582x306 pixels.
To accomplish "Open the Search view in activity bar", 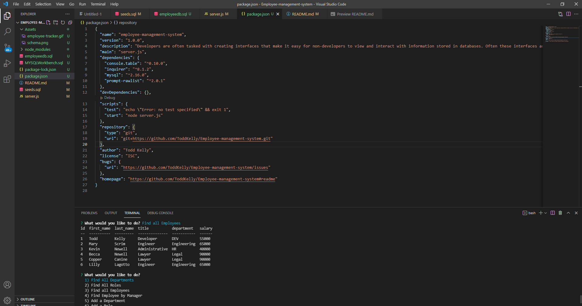I will click(7, 31).
